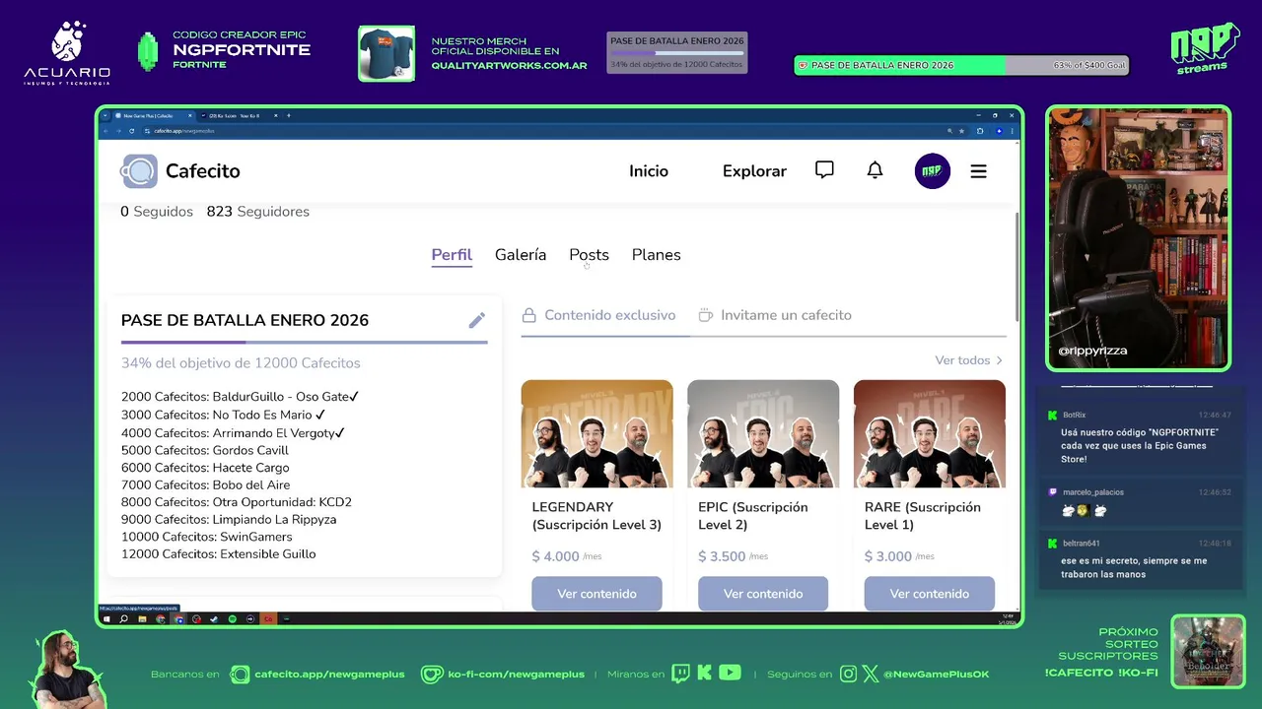This screenshot has width=1262, height=709.
Task: Expand Ver todos chevron arrow
Action: pos(999,360)
